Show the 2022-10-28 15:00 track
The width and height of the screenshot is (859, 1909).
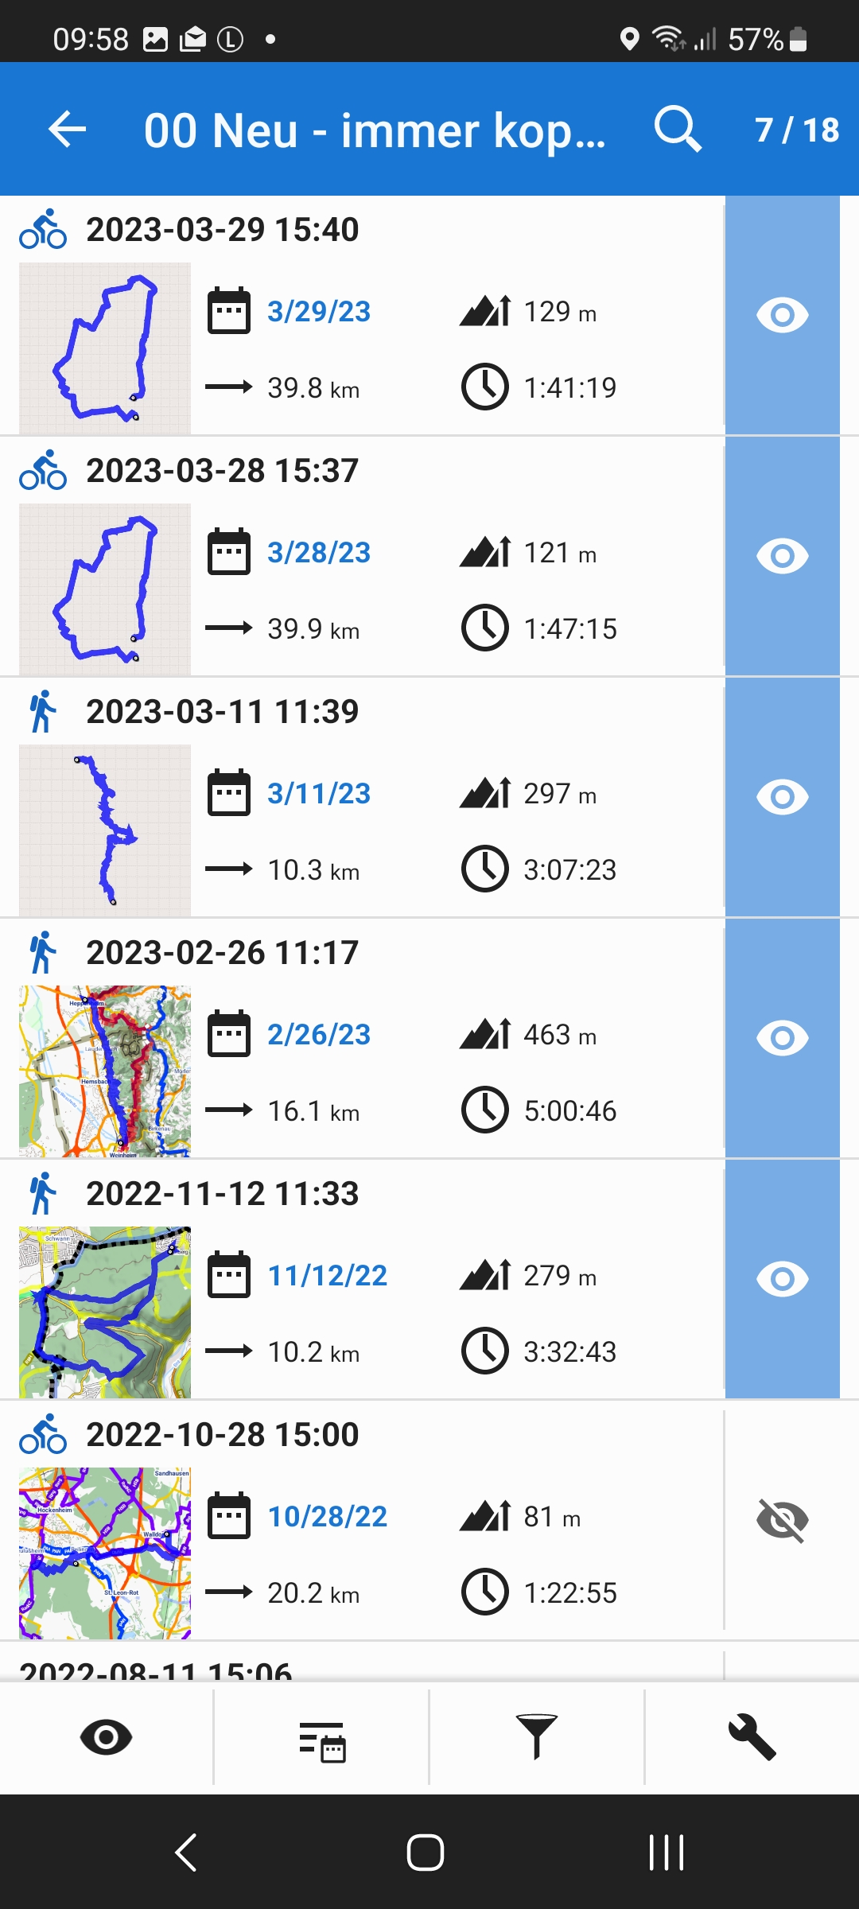point(782,1520)
